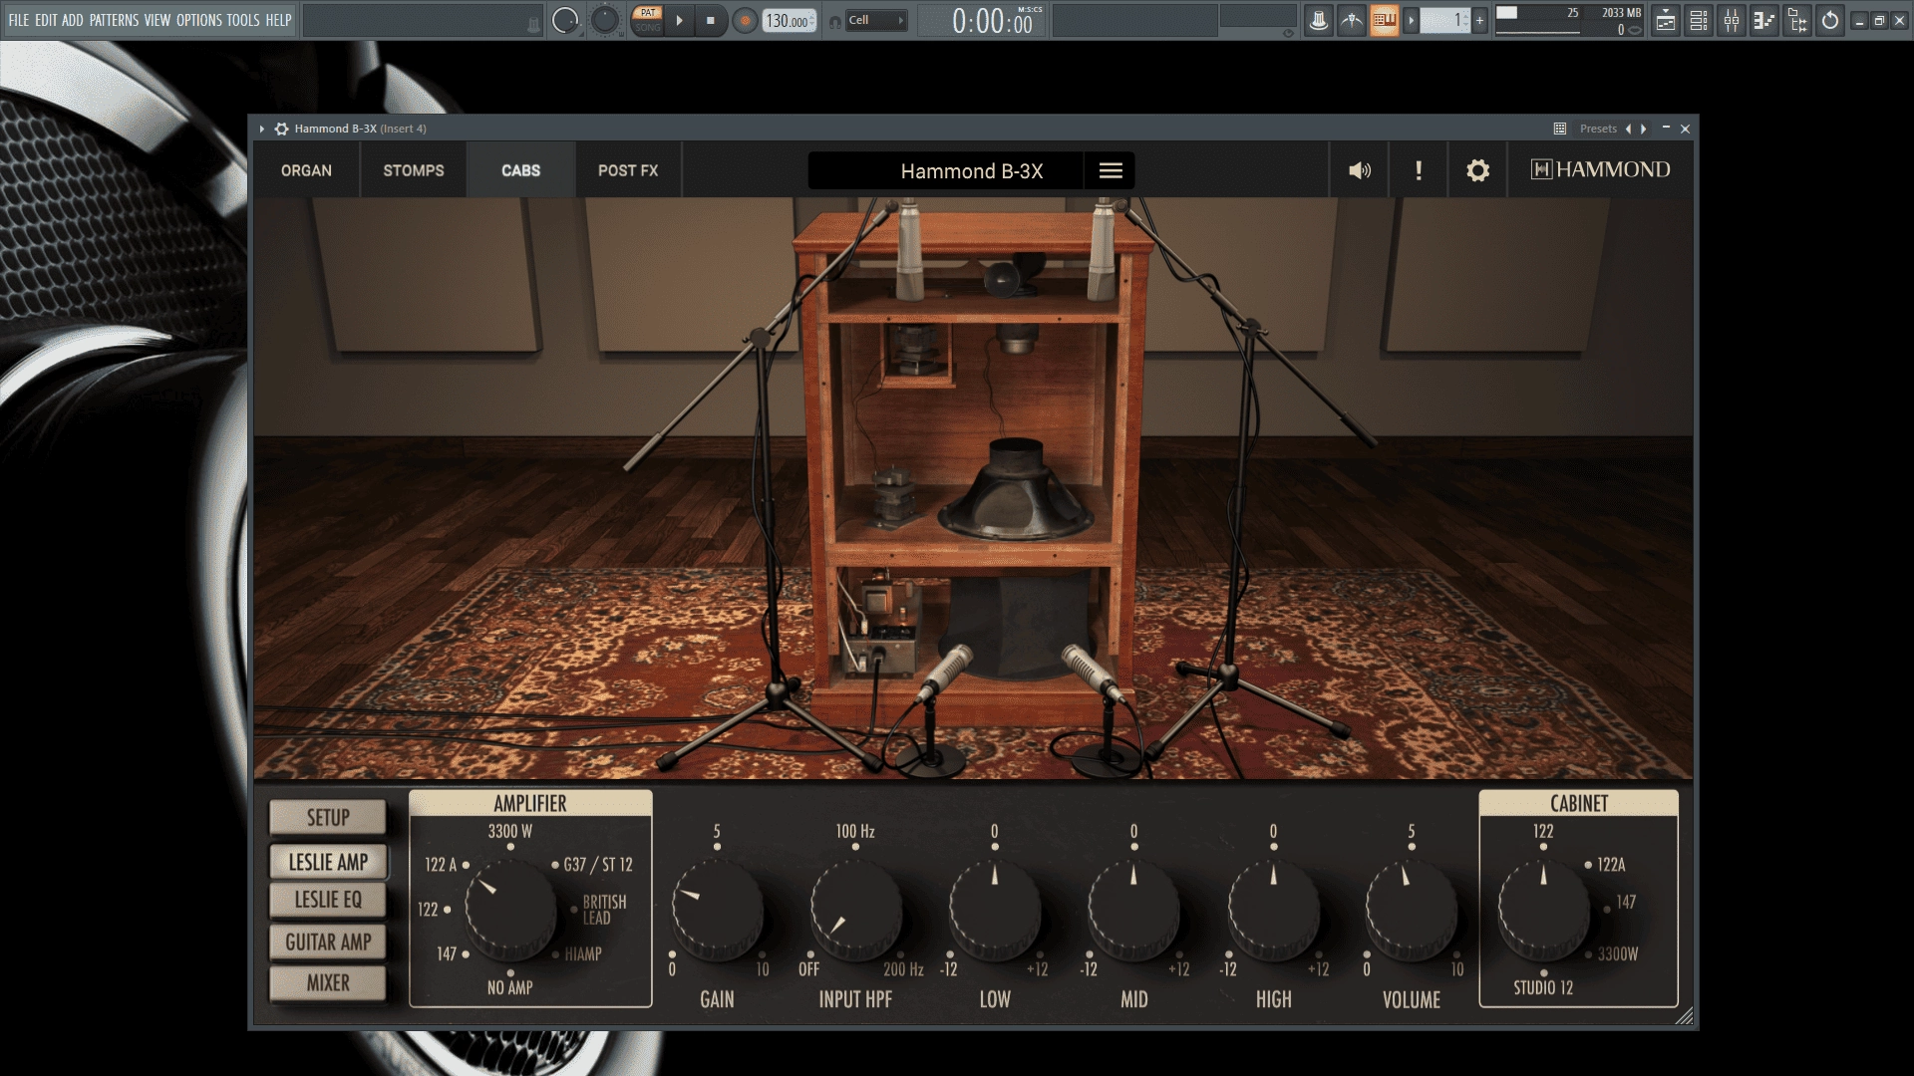This screenshot has width=1914, height=1076.
Task: Click the INPUT HPF knob
Action: (855, 910)
